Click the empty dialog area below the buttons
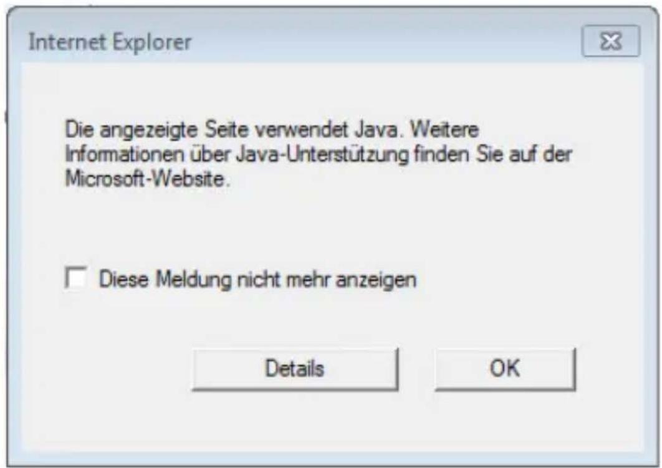This screenshot has width=662, height=468. point(332,420)
